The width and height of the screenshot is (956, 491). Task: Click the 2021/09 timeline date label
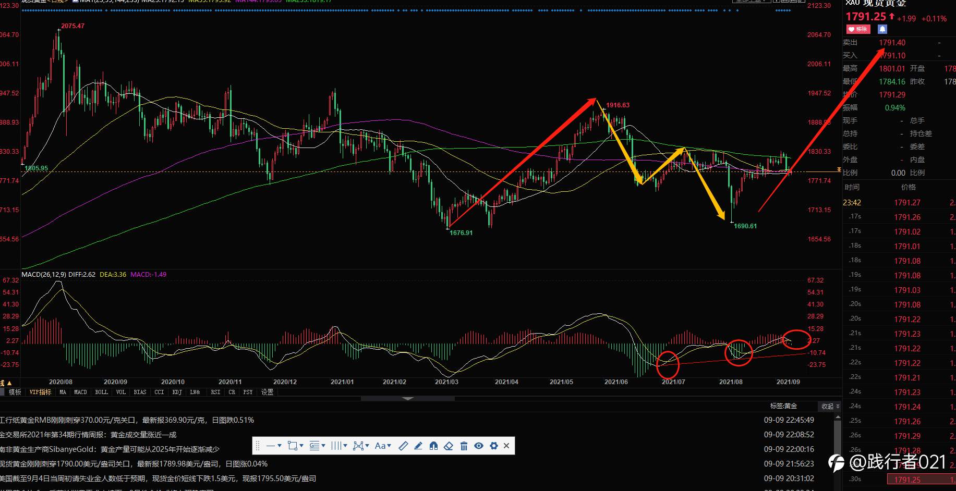[x=788, y=382]
